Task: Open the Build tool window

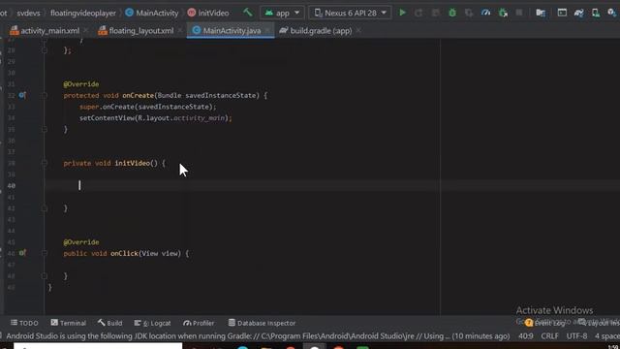Action: coord(109,323)
